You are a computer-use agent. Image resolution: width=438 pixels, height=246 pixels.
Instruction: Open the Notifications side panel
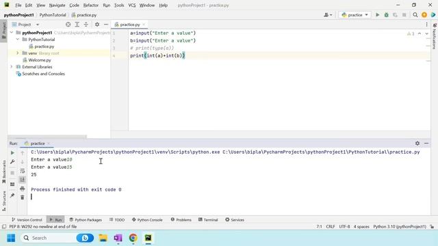pos(434,36)
